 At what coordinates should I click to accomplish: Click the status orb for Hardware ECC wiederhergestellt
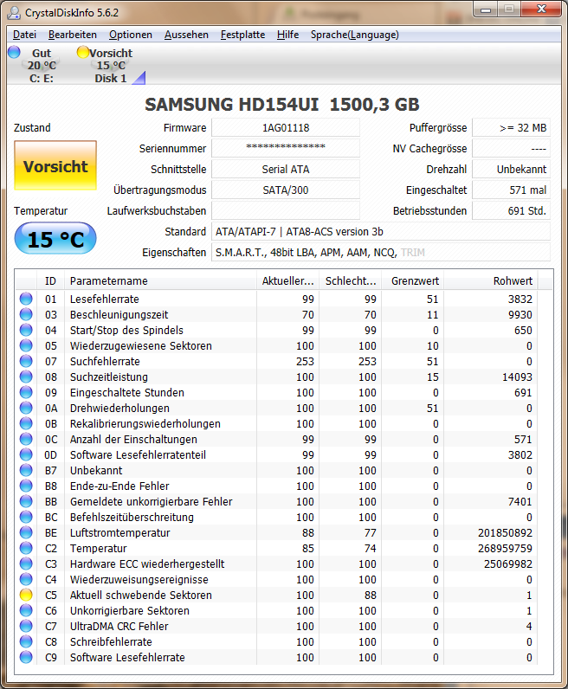point(26,564)
